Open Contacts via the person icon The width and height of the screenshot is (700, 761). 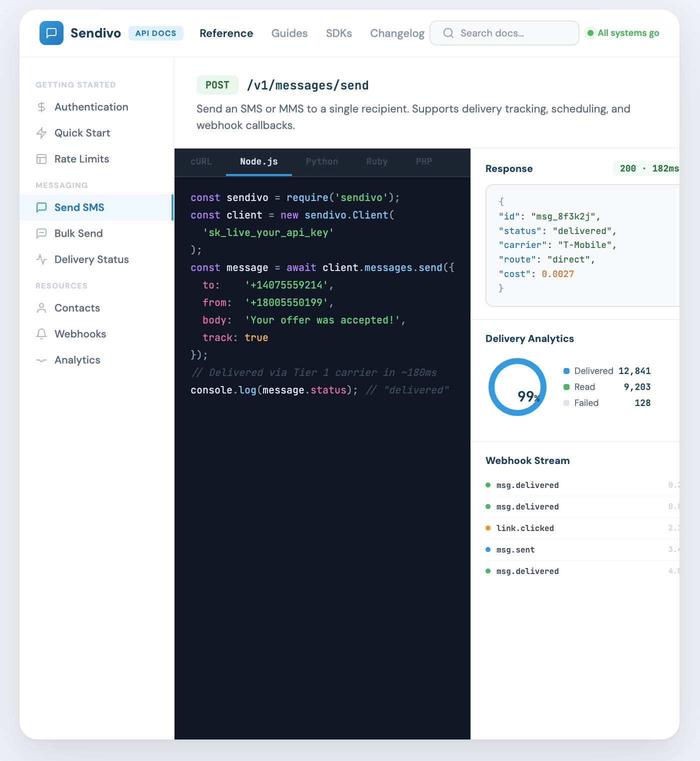click(42, 307)
